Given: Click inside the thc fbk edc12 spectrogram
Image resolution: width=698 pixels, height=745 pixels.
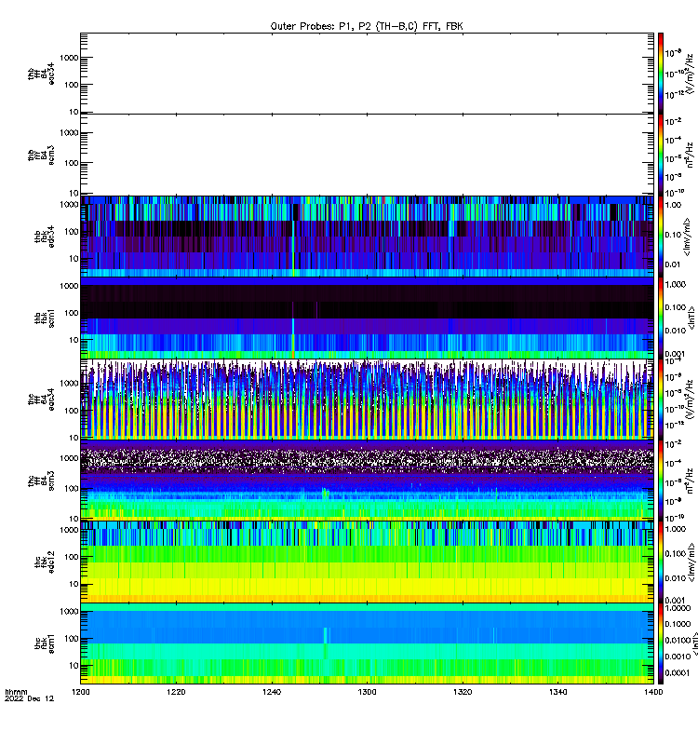Looking at the screenshot, I should [x=367, y=562].
